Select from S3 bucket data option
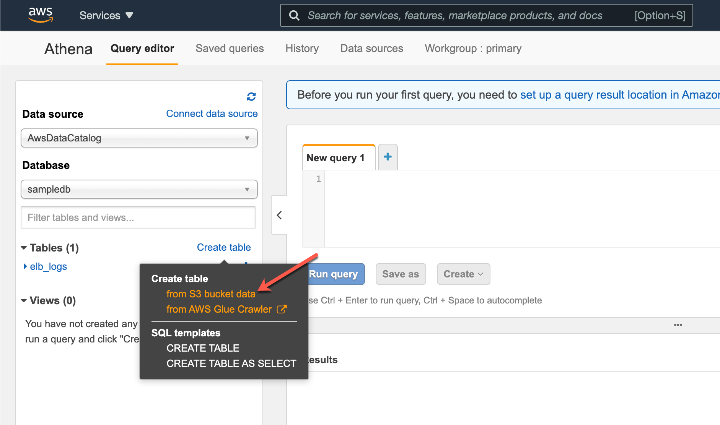This screenshot has width=720, height=425. tap(211, 294)
